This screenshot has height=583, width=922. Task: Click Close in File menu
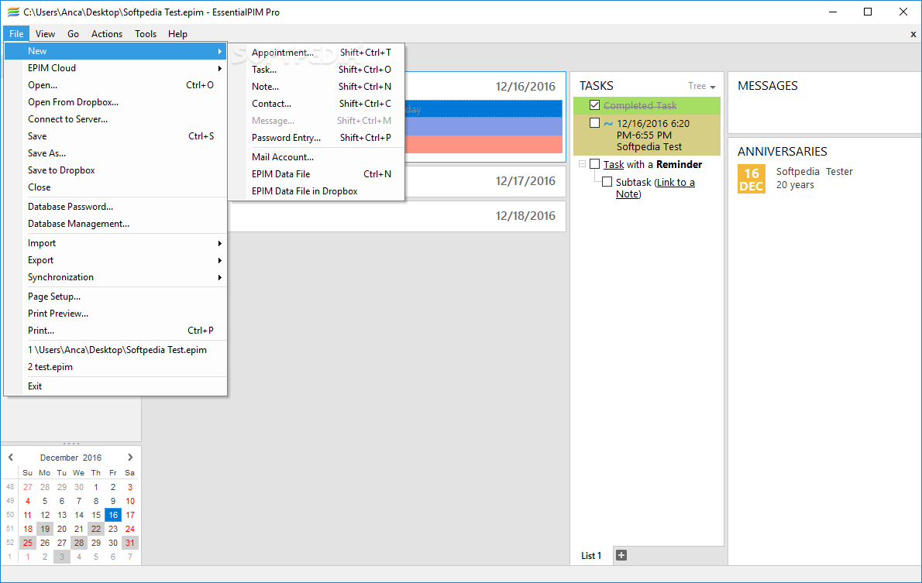116,187
